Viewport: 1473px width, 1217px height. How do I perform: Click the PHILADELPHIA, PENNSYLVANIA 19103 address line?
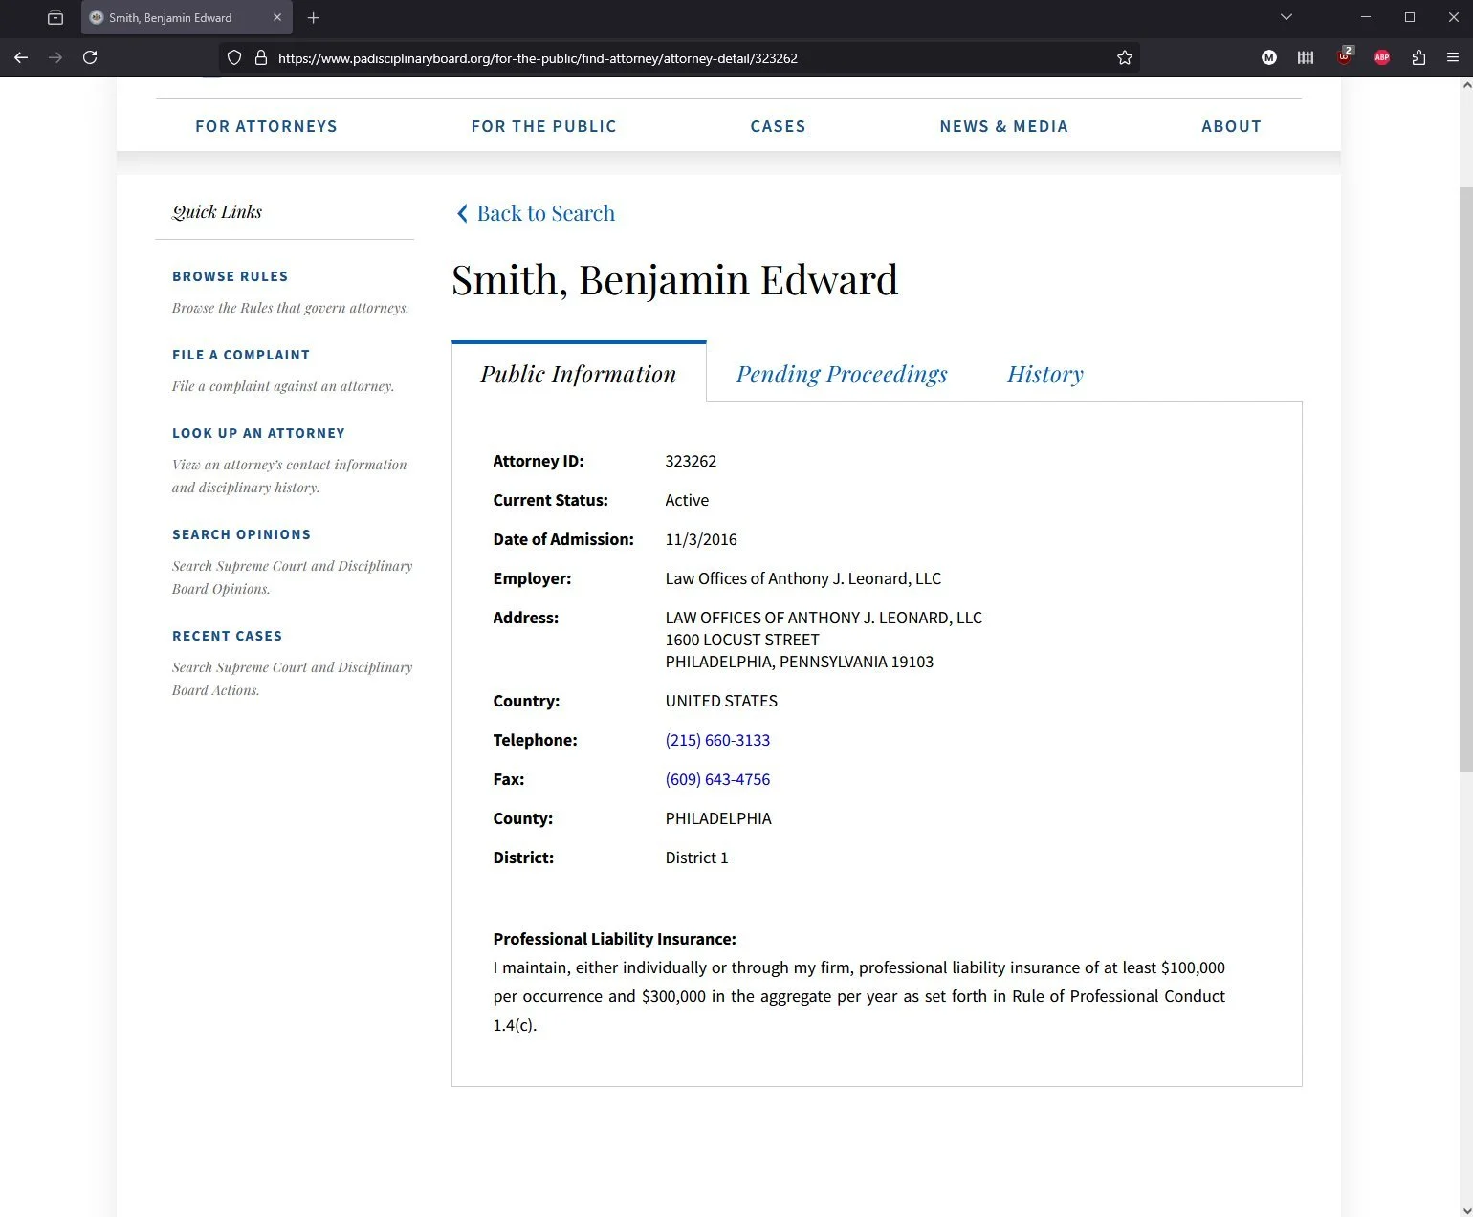pos(799,662)
